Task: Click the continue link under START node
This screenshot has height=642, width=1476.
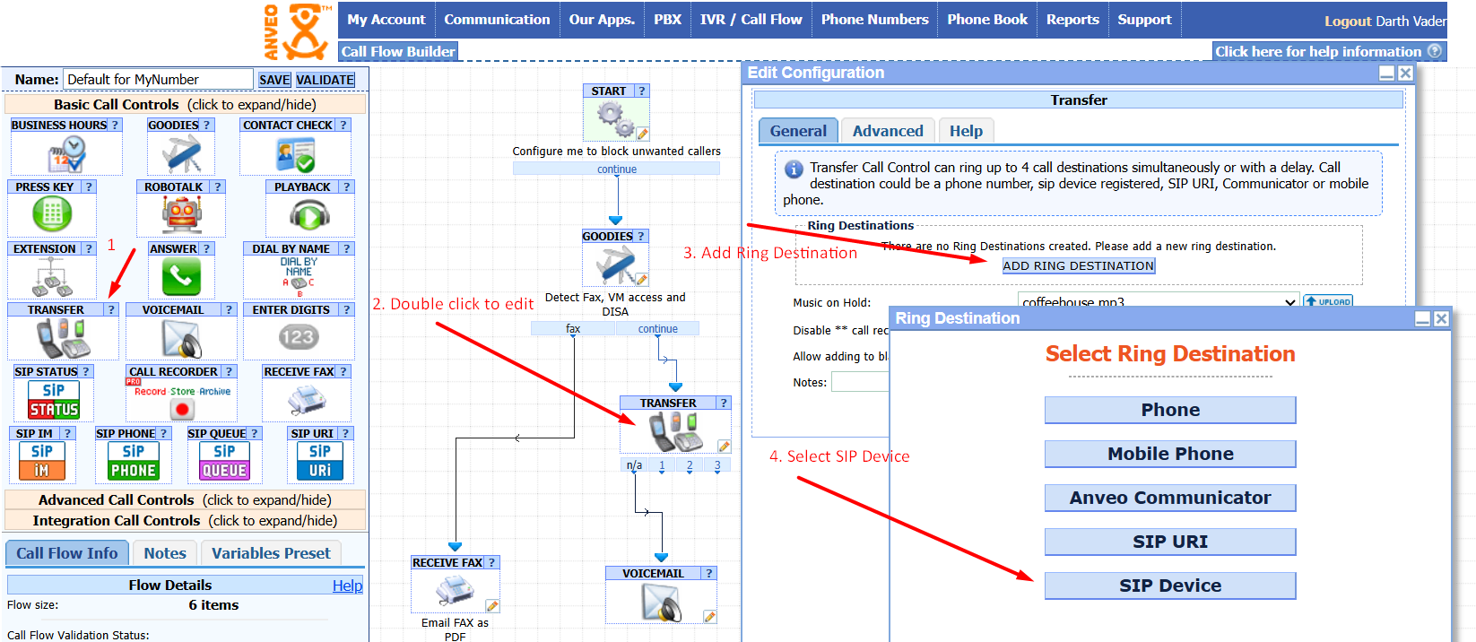Action: pos(617,169)
